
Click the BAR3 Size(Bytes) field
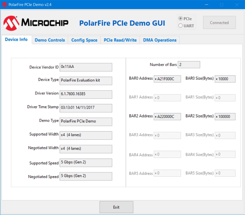click(x=225, y=135)
